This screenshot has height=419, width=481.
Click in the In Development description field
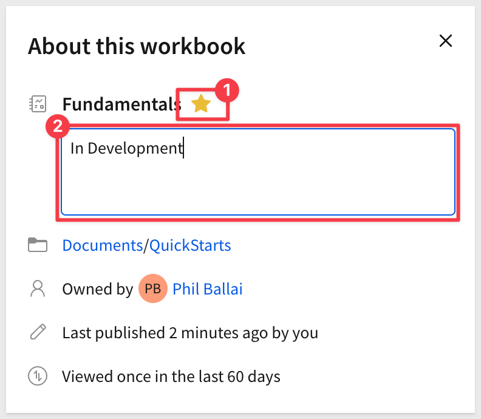(x=258, y=172)
